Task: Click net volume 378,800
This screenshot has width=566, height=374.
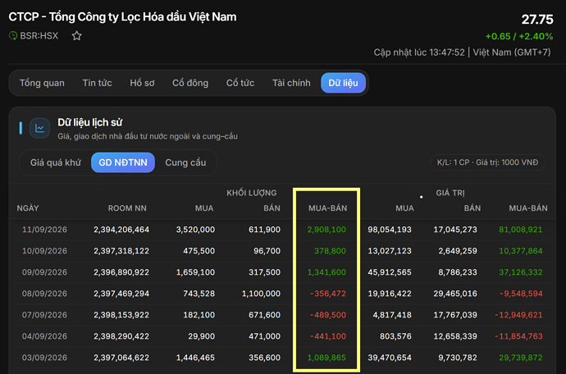Action: [x=330, y=251]
